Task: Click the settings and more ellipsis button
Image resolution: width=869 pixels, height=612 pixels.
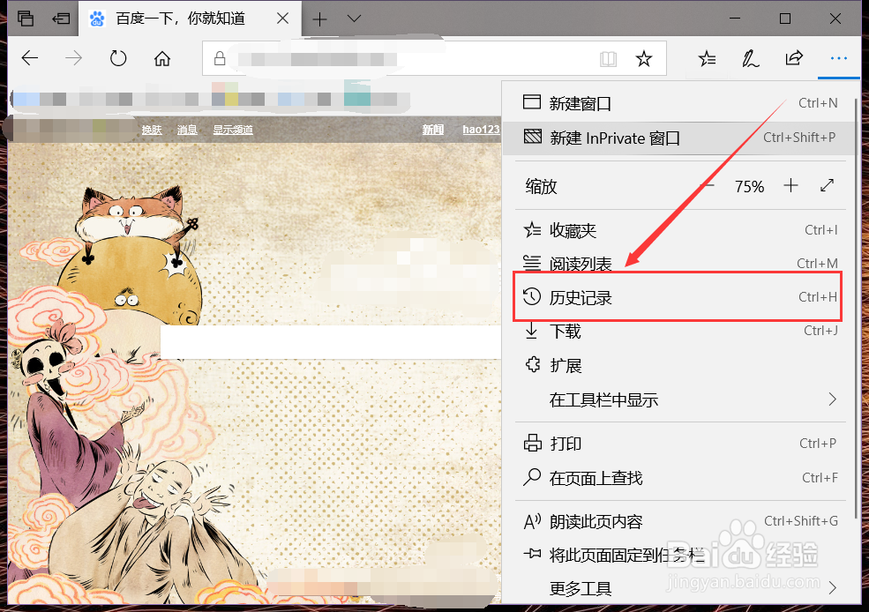Action: coord(838,58)
